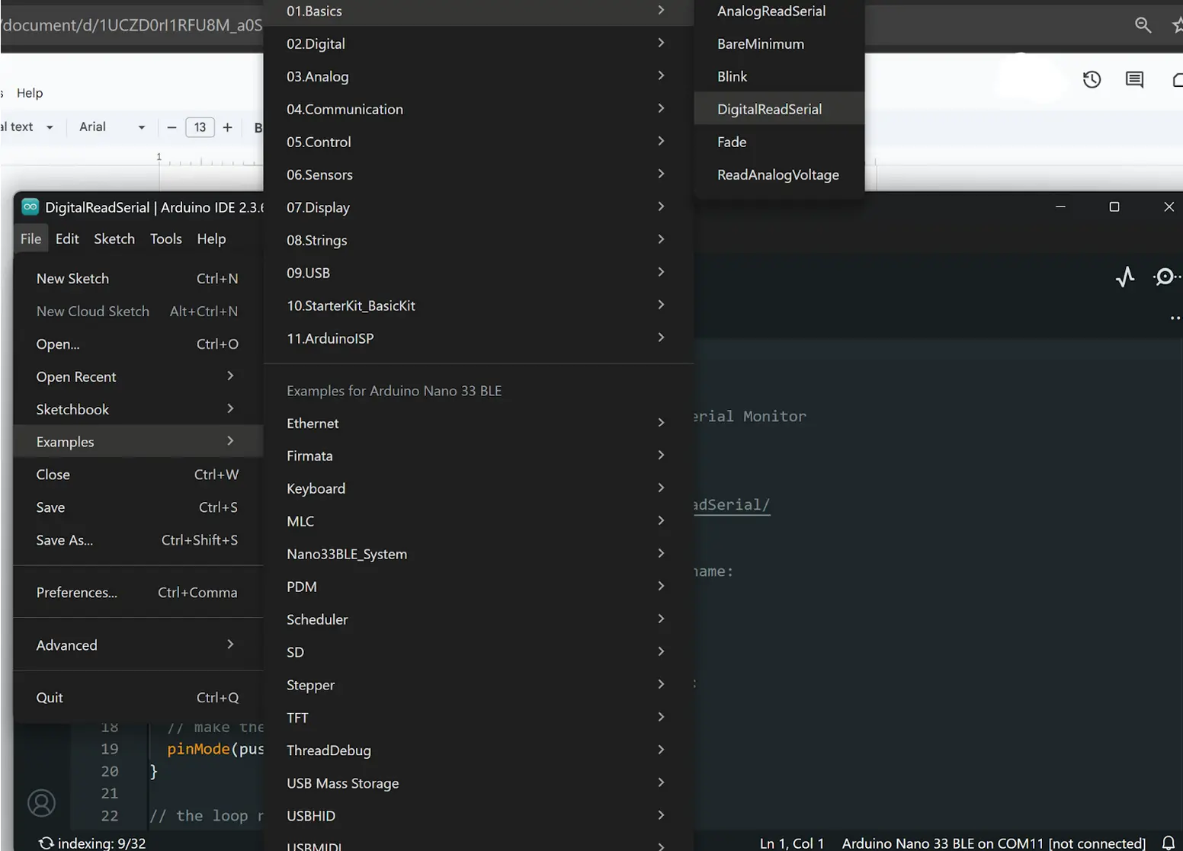Click Arduino Nano 33 BLE board status
Image resolution: width=1183 pixels, height=851 pixels.
[993, 843]
